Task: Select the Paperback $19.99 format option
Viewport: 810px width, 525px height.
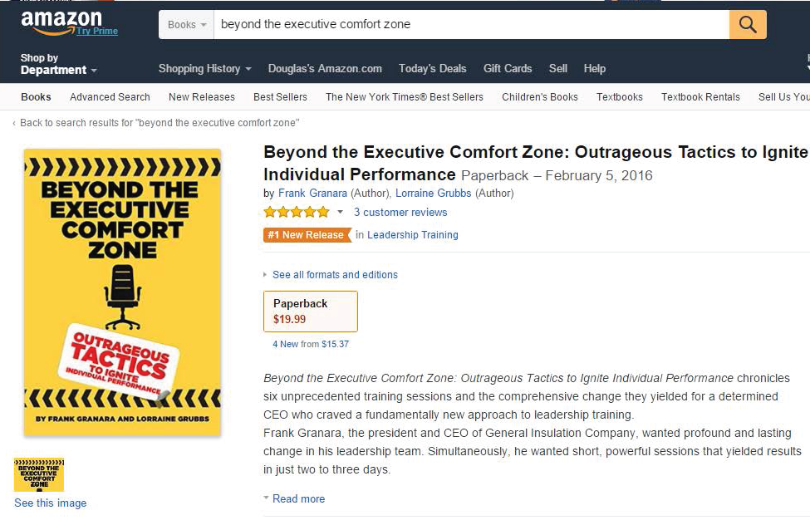Action: (311, 311)
